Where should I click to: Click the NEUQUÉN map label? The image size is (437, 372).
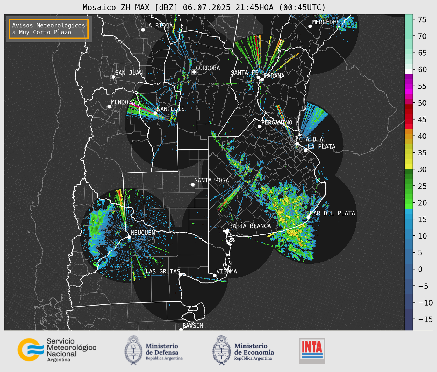(143, 233)
